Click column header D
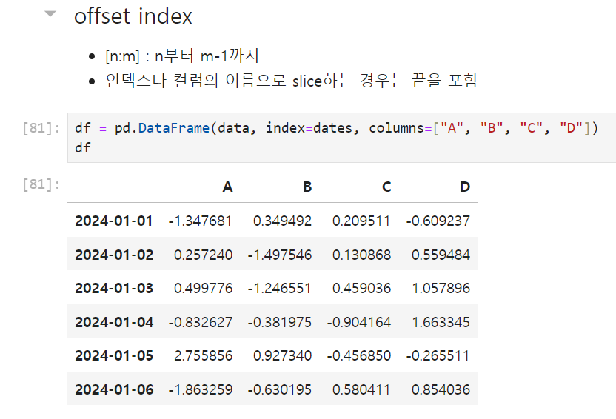The width and height of the screenshot is (616, 419). (x=465, y=187)
